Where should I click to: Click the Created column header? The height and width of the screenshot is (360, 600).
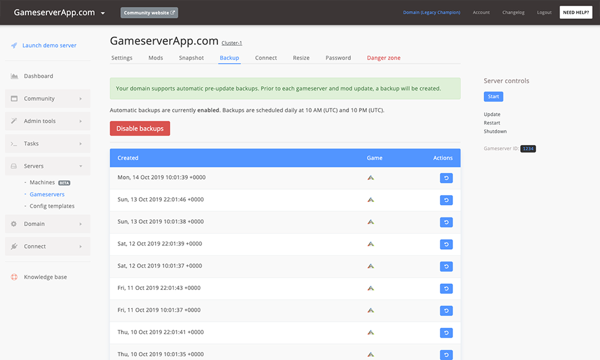[128, 158]
